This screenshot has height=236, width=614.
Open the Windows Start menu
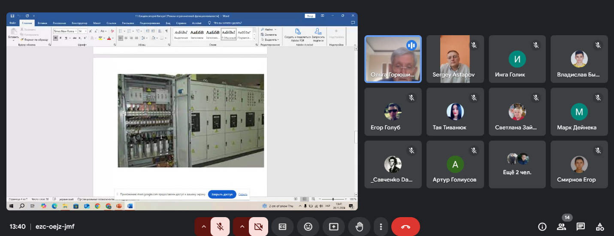[12, 206]
